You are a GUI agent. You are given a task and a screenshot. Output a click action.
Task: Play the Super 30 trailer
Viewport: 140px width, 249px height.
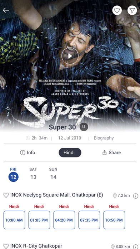pyautogui.click(x=70, y=56)
